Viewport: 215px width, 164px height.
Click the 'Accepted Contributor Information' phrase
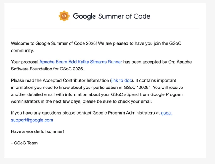click(76, 80)
